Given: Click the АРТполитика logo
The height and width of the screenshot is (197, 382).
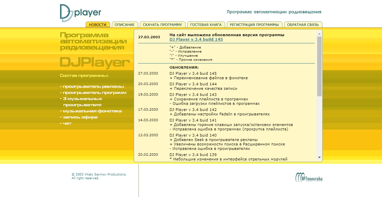Looking at the screenshot, I should pos(309,177).
